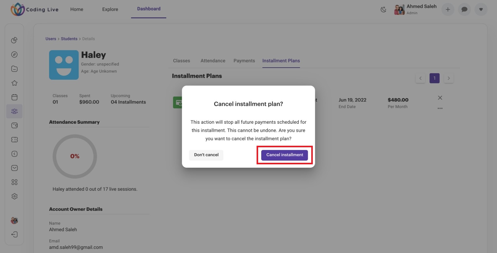Image resolution: width=497 pixels, height=253 pixels.
Task: Confirm with Cancel installment button
Action: pos(285,155)
